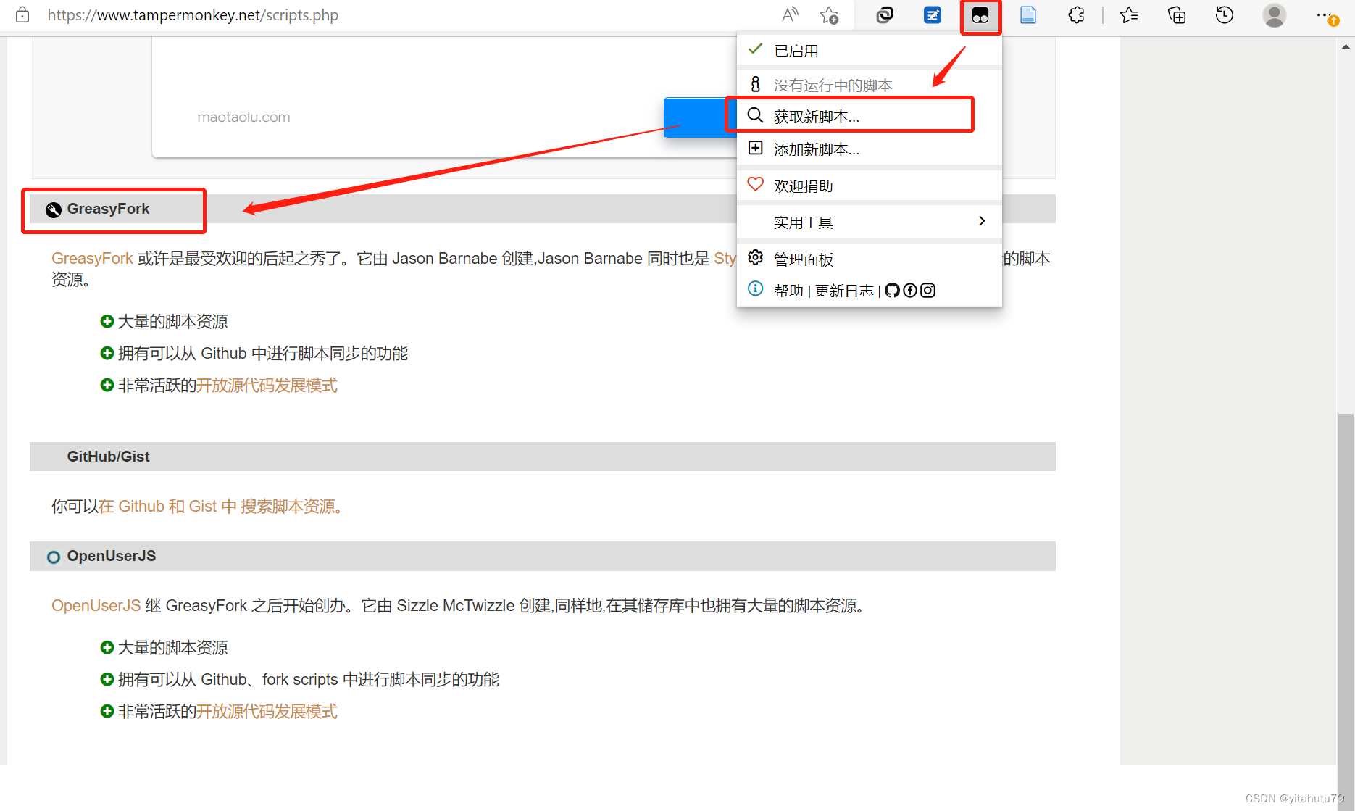The width and height of the screenshot is (1355, 811).
Task: Click the blue document extension icon
Action: tap(1028, 15)
